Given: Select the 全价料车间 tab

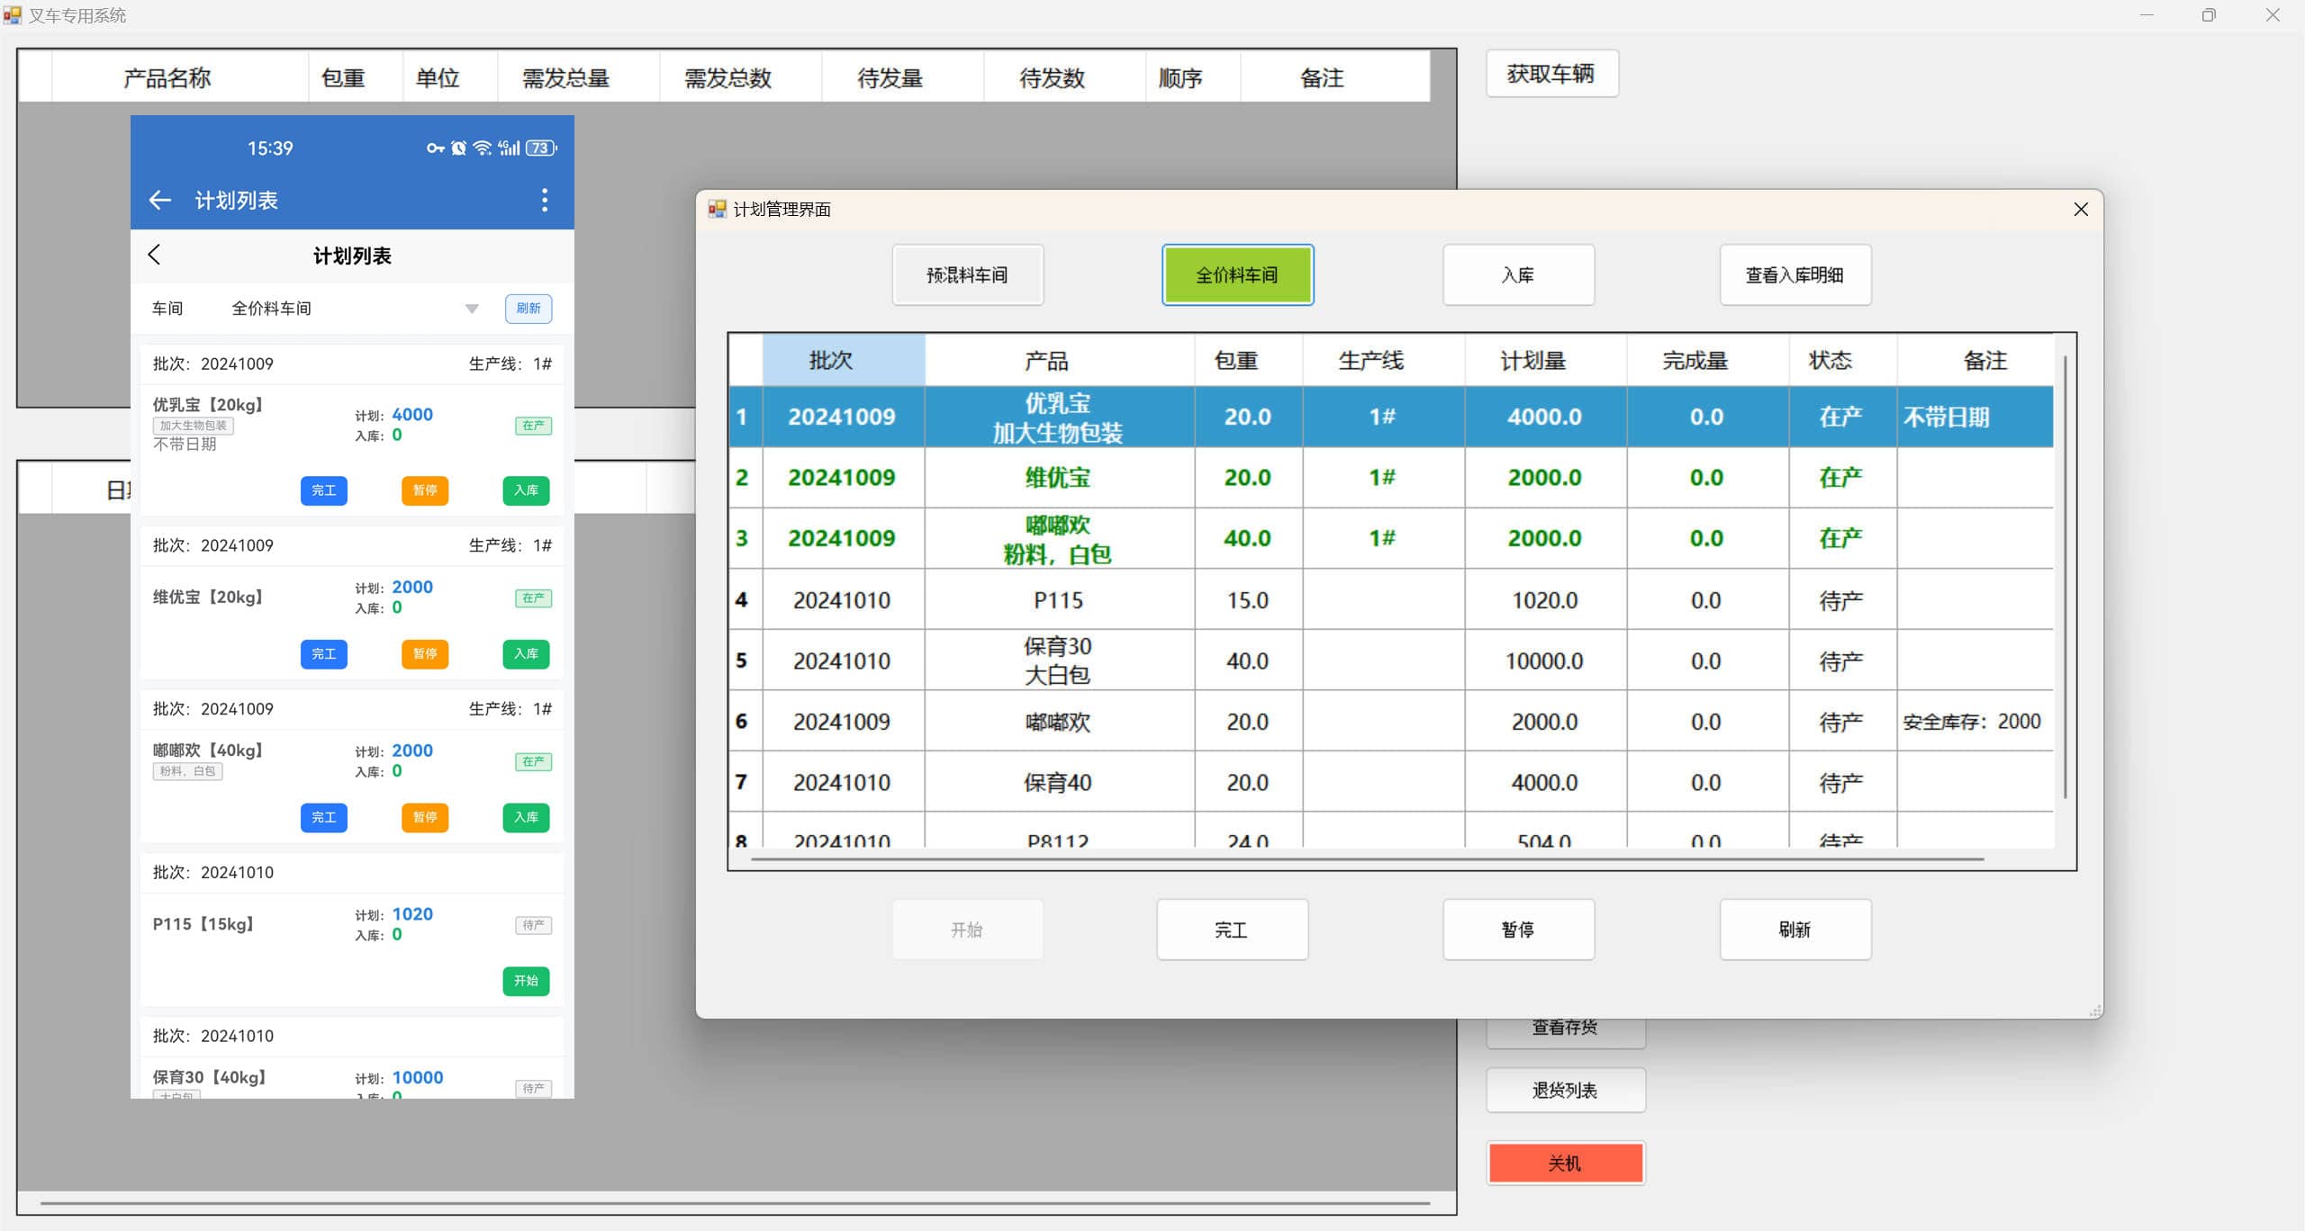Looking at the screenshot, I should point(1236,274).
